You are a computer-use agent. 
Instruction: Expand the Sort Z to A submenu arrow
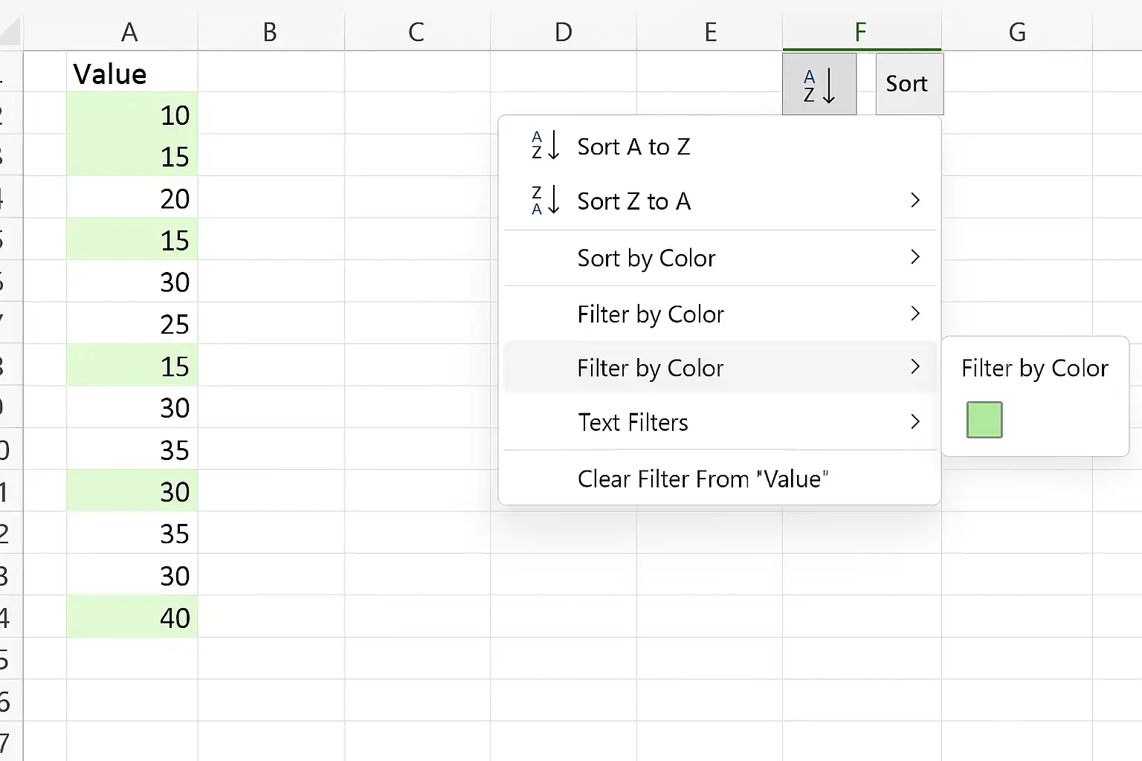[x=915, y=200]
